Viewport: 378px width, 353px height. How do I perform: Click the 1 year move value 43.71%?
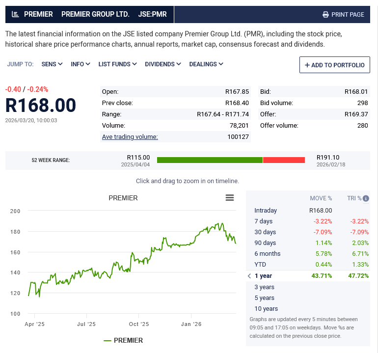(x=322, y=276)
